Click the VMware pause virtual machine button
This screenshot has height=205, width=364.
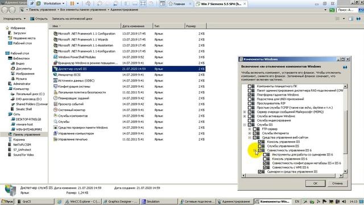click(x=72, y=3)
